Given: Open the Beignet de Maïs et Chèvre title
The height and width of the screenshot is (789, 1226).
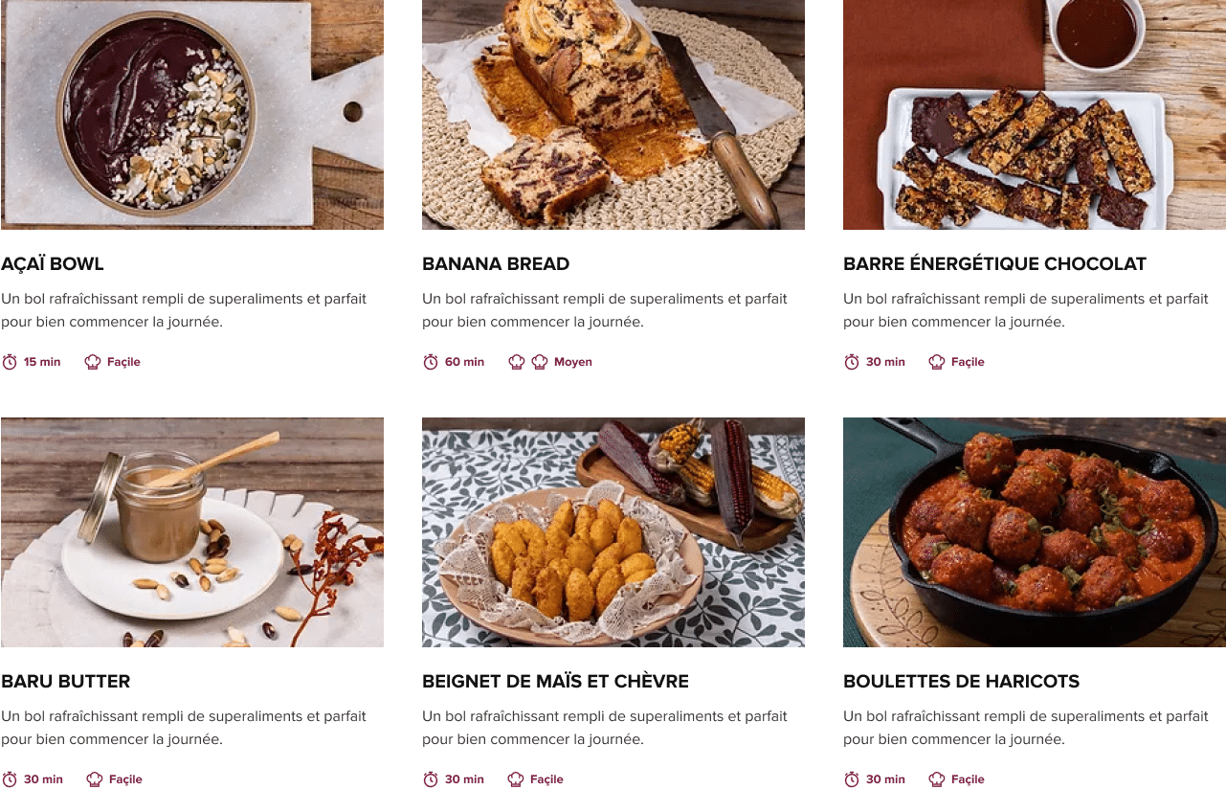Looking at the screenshot, I should [x=555, y=682].
